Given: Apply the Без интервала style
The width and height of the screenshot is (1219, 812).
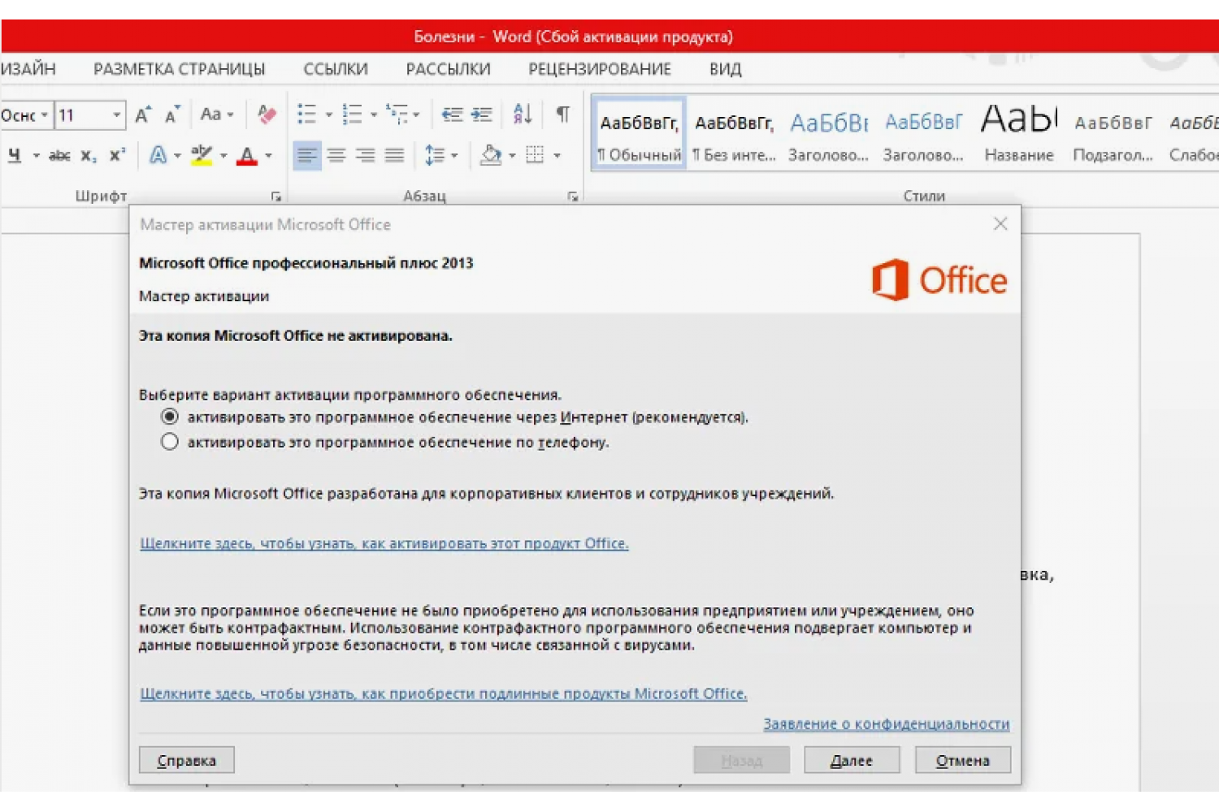Looking at the screenshot, I should pos(734,134).
